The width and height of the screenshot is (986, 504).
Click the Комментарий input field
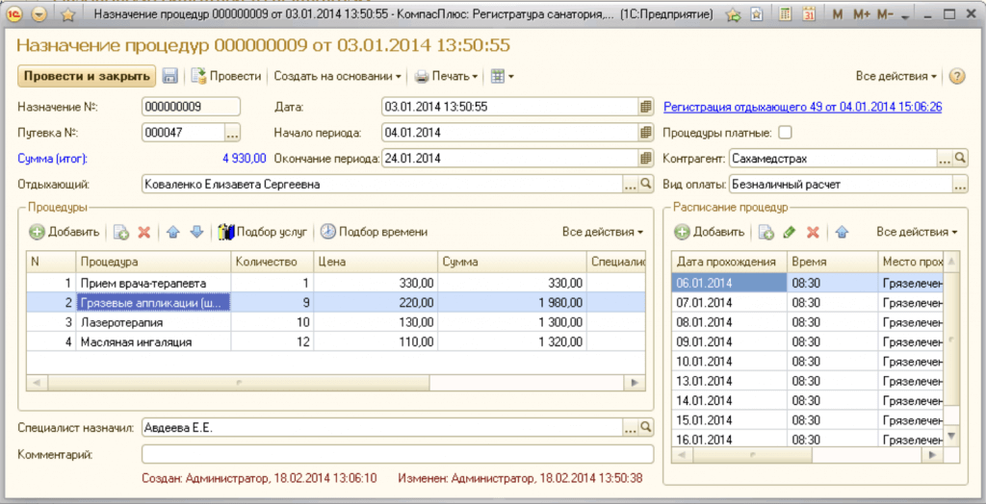coord(398,454)
